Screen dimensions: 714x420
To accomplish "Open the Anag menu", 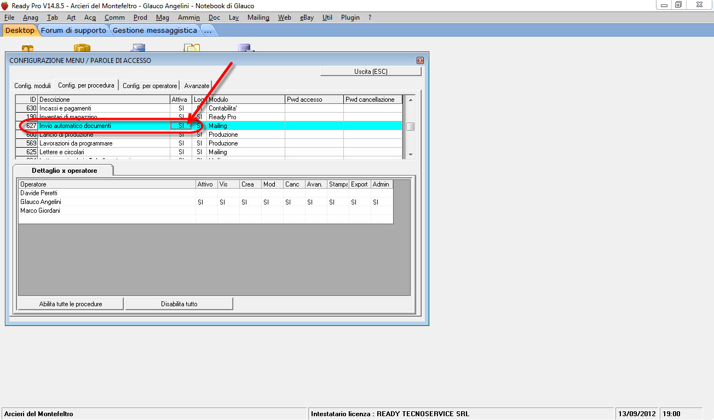I will click(31, 17).
